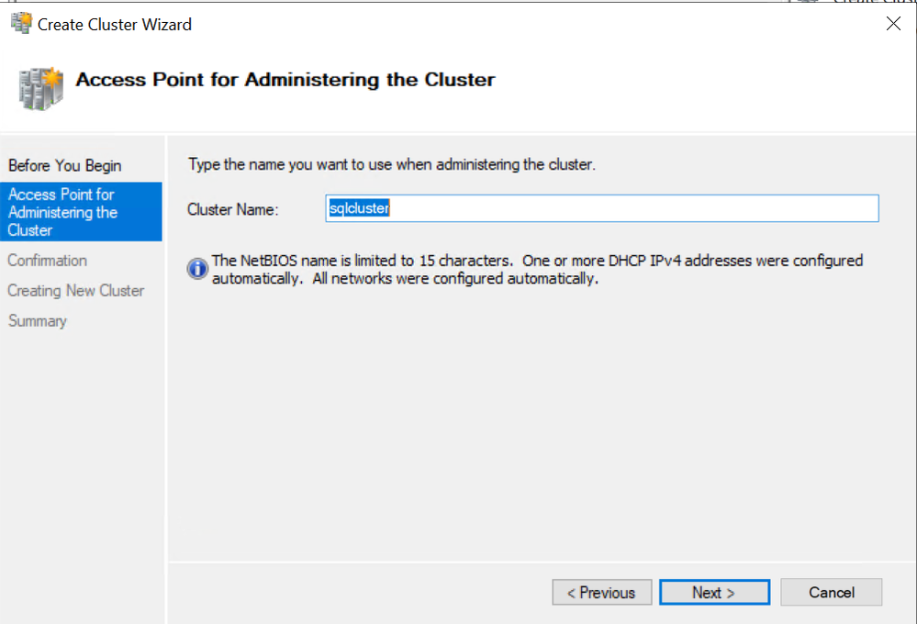Screen dimensions: 917x624
Task: Click the Access Point page heading
Action: tap(285, 80)
